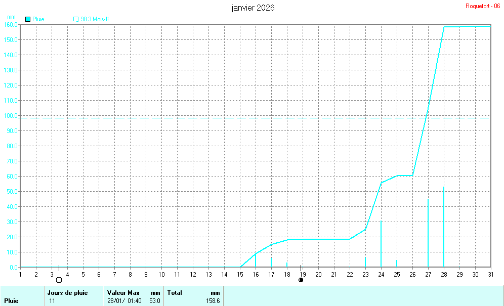Select the Jours de pluie column header
Screen dimensions: 504x306
[x=67, y=292]
